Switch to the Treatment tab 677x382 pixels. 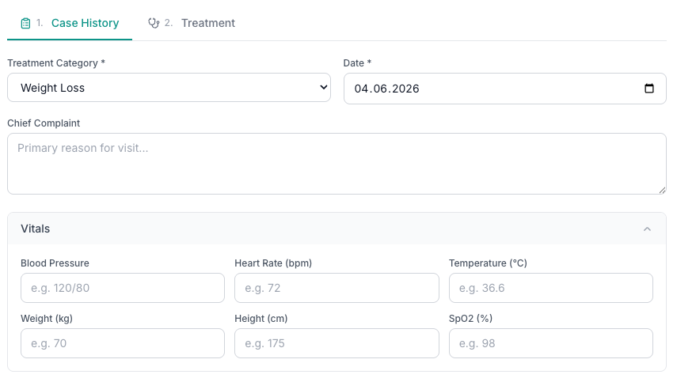192,23
